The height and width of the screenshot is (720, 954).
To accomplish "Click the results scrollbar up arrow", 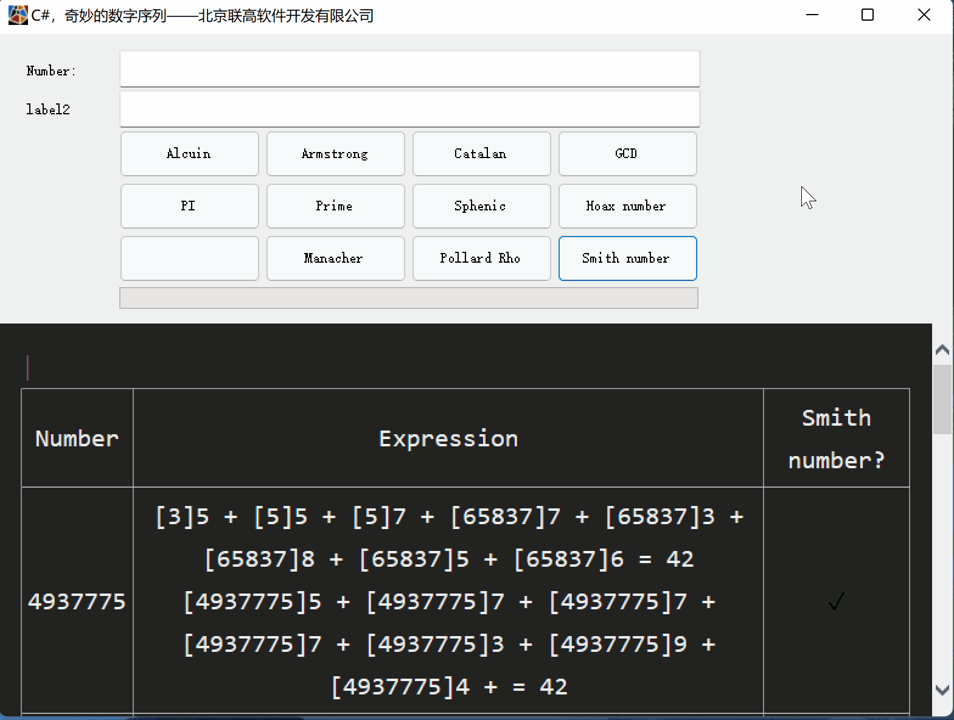I will point(942,350).
